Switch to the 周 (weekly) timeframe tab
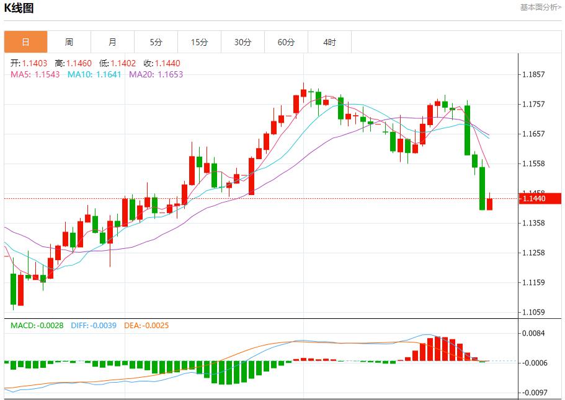 (x=69, y=41)
